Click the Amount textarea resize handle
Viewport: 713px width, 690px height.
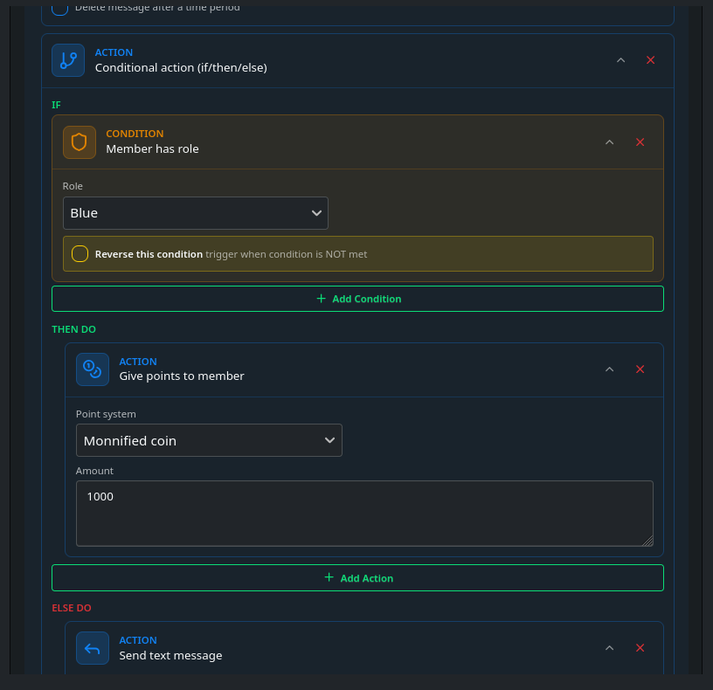click(x=647, y=541)
